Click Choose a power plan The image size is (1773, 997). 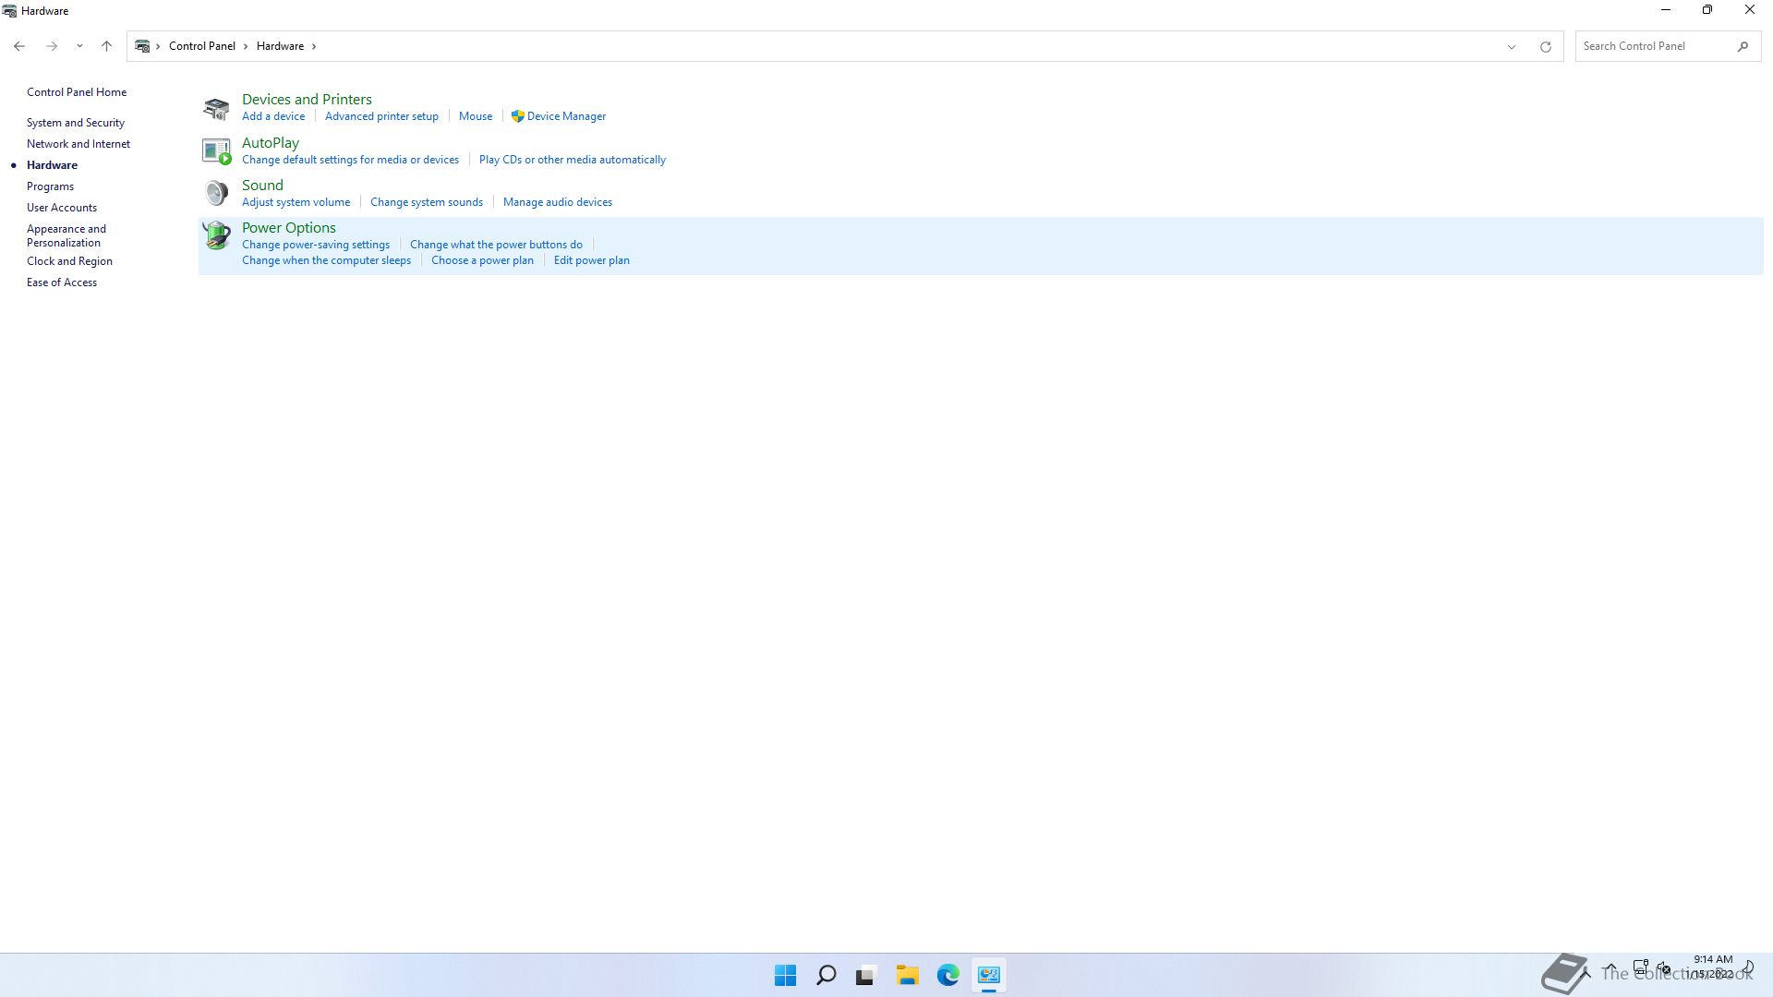point(482,260)
